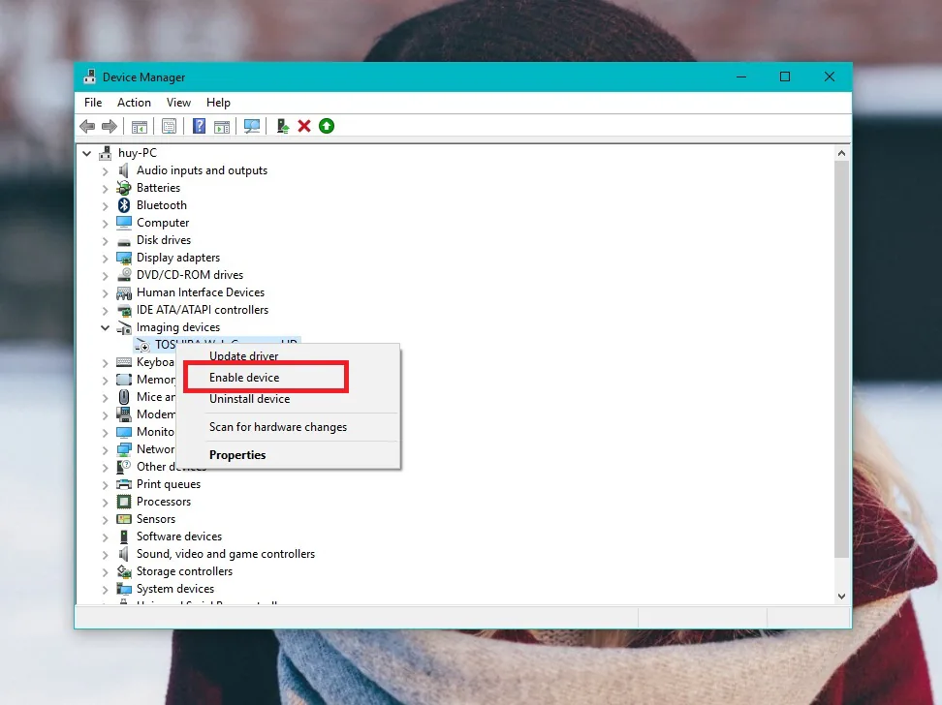Select the Computer tree row
This screenshot has height=705, width=942.
tap(162, 223)
